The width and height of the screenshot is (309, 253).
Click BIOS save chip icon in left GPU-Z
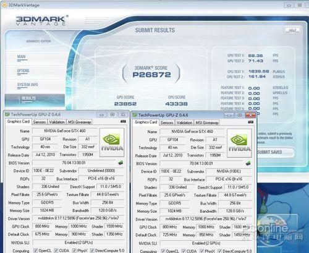click(x=121, y=163)
